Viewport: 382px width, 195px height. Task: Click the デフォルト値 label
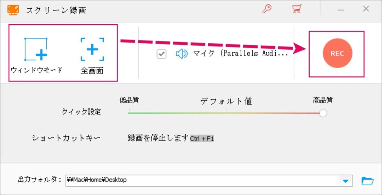pyautogui.click(x=226, y=101)
